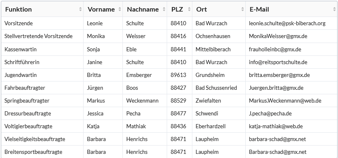Click Markus.Weckenmann@web.de email

pos(285,101)
